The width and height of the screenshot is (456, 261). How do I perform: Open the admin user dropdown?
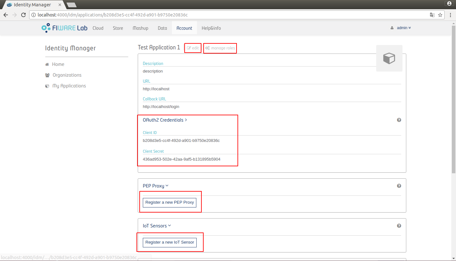point(404,28)
